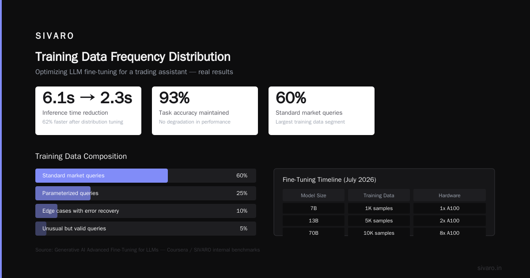
Task: Click the Unusual but valid queries bar
Action: (x=146, y=229)
